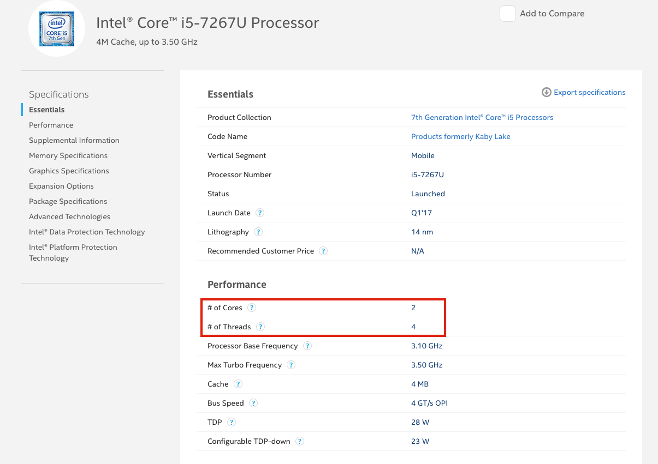Screen dimensions: 658x464
Task: Click the Launch Date help icon
Action: [x=260, y=213]
